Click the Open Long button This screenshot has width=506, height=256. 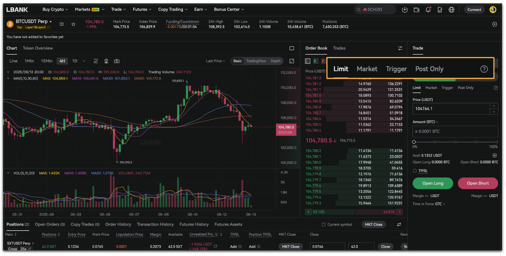coord(433,183)
